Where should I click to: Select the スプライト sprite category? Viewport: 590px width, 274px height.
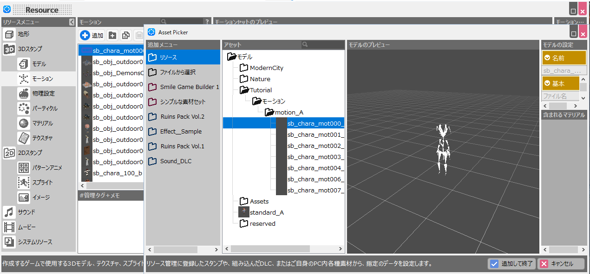42,183
